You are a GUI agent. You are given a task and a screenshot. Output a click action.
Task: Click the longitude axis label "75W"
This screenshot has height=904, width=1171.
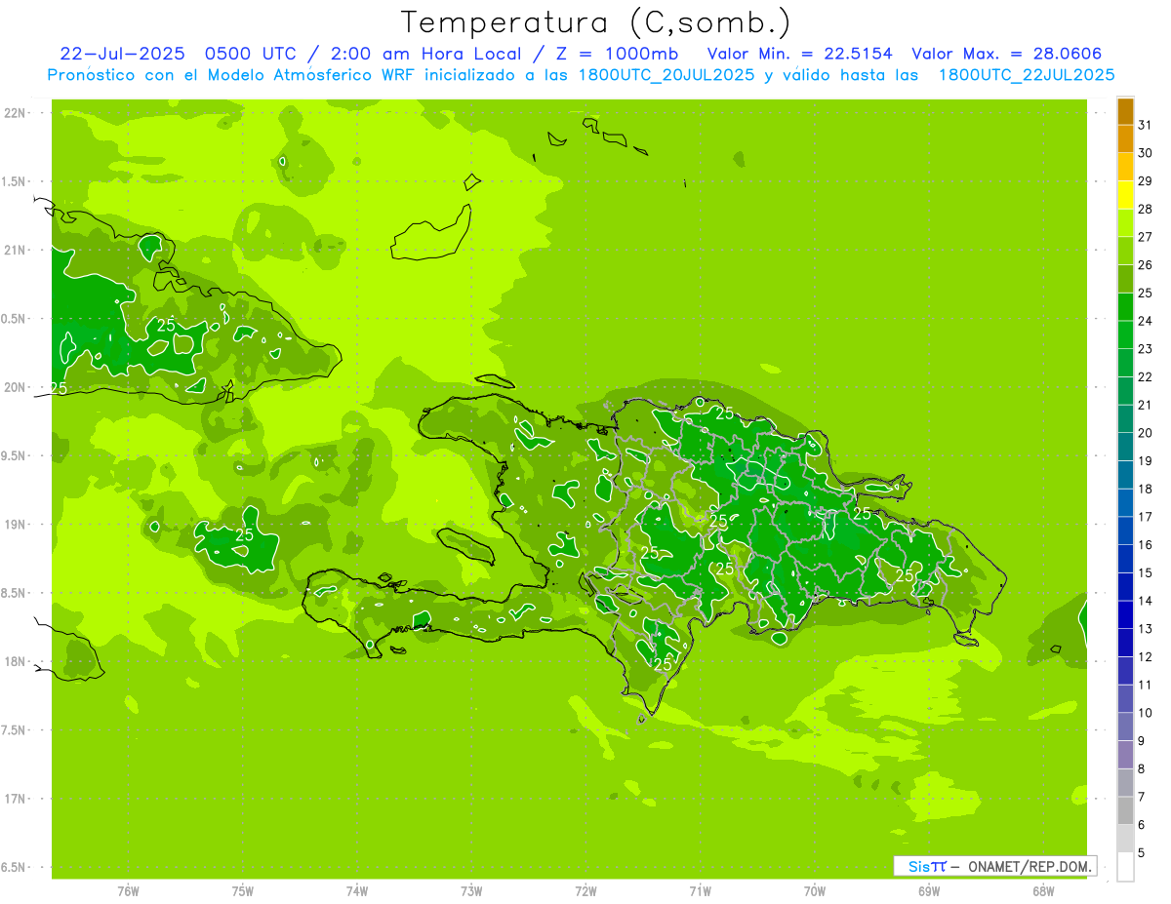(242, 891)
